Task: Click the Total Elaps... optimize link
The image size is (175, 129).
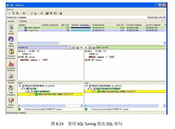Action: [85, 25]
